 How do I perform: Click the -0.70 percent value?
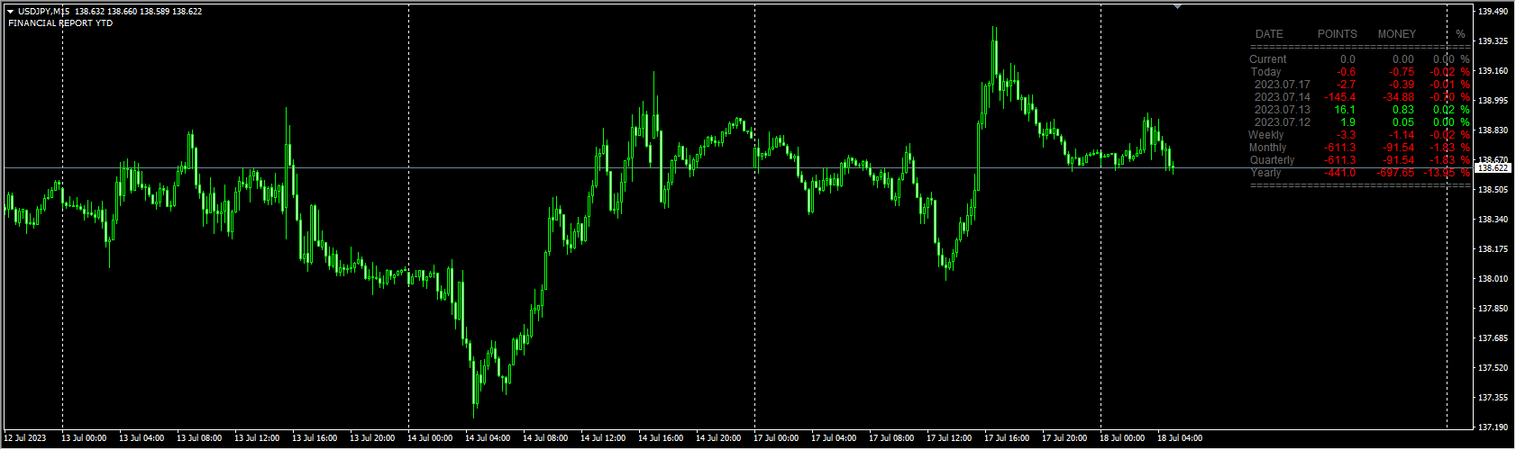[1443, 97]
